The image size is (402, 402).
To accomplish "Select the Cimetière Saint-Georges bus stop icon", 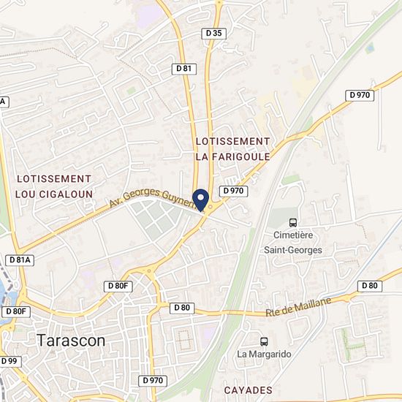I will [x=293, y=222].
